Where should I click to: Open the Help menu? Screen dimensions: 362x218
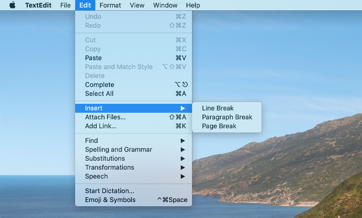[193, 5]
